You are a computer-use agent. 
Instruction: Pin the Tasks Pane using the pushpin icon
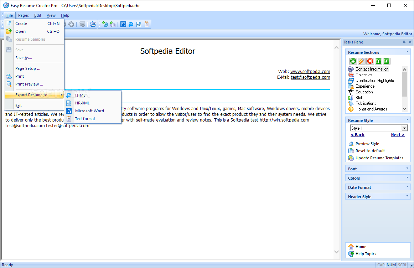[x=404, y=42]
